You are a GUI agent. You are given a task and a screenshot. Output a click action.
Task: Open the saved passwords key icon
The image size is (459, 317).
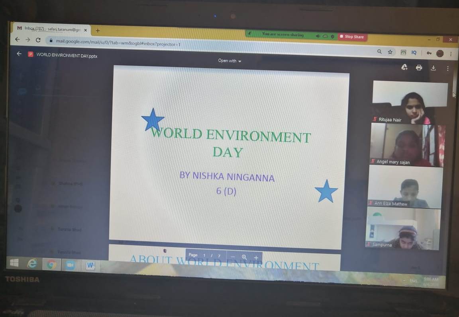[x=429, y=53]
